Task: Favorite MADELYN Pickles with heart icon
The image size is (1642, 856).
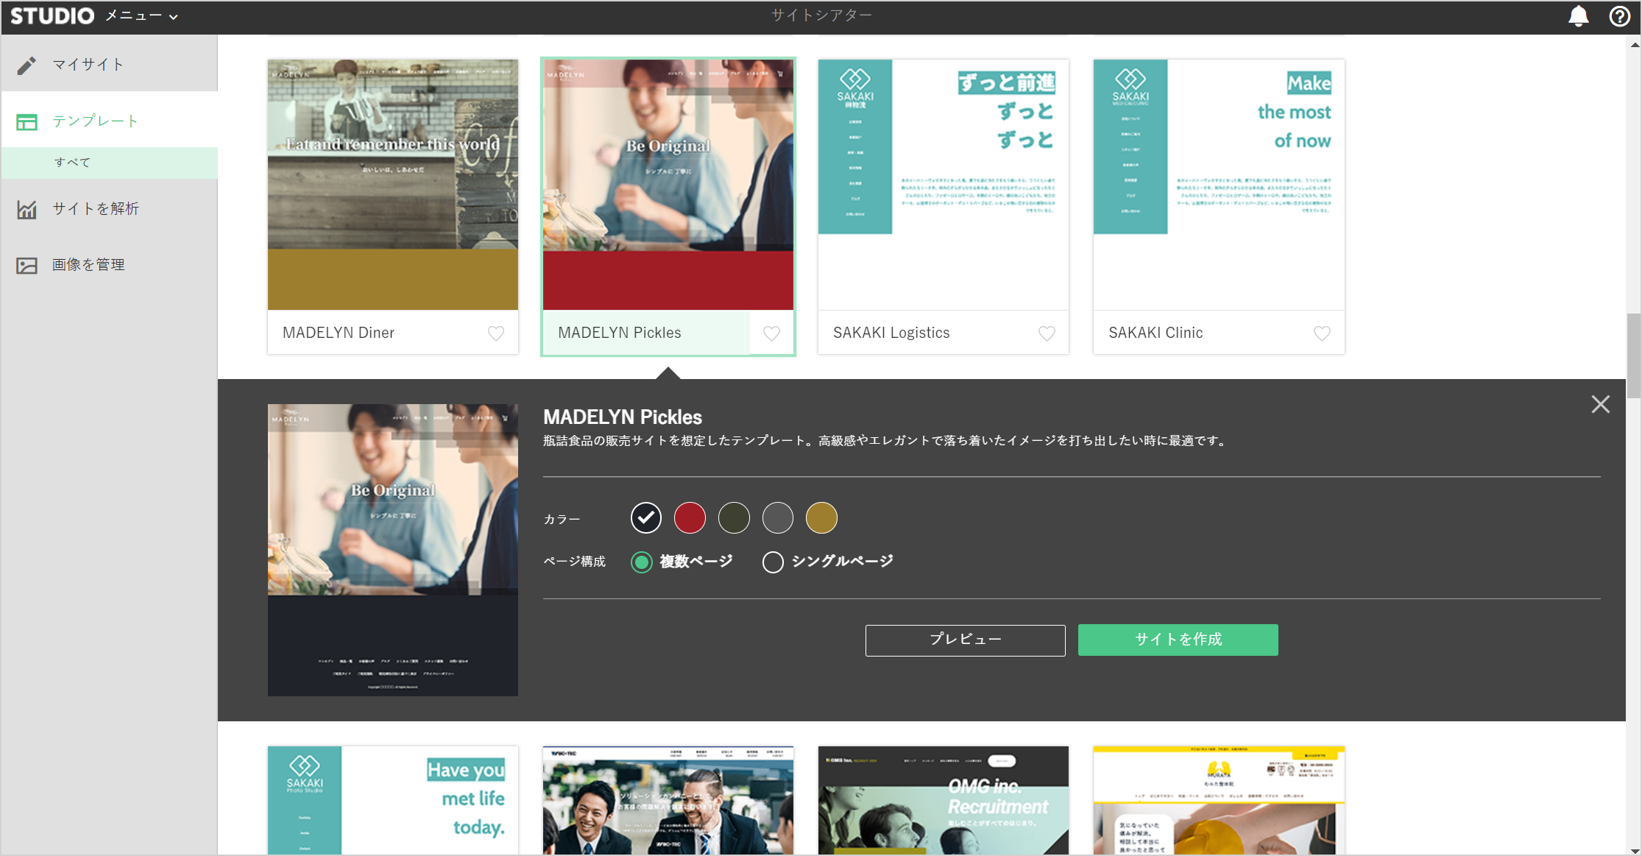Action: pos(771,333)
